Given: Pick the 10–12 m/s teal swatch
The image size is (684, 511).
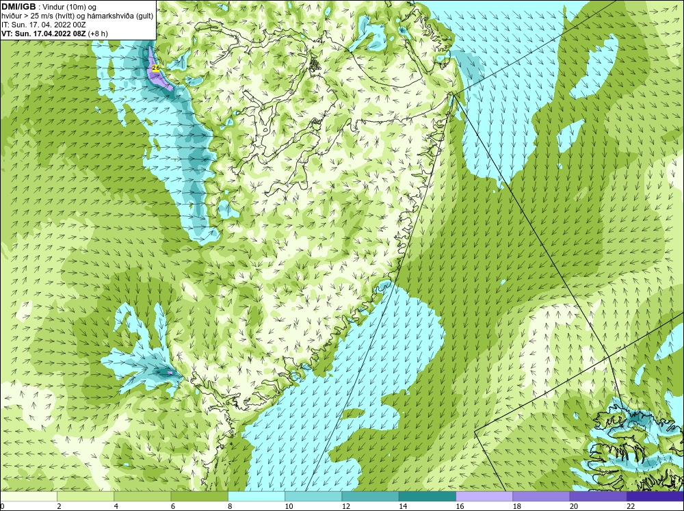Looking at the screenshot, I should point(313,496).
